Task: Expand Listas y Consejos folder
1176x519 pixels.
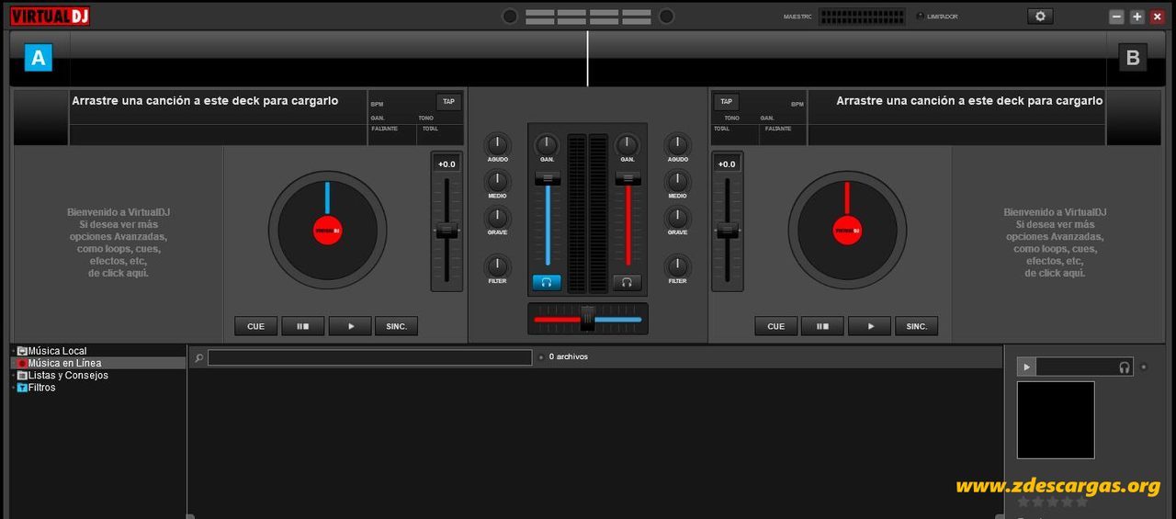Action: tap(13, 376)
